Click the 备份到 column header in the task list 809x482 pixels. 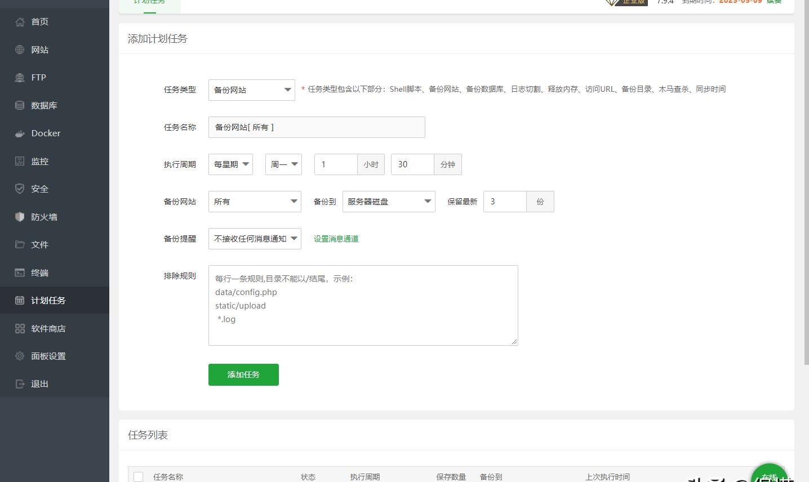(491, 477)
